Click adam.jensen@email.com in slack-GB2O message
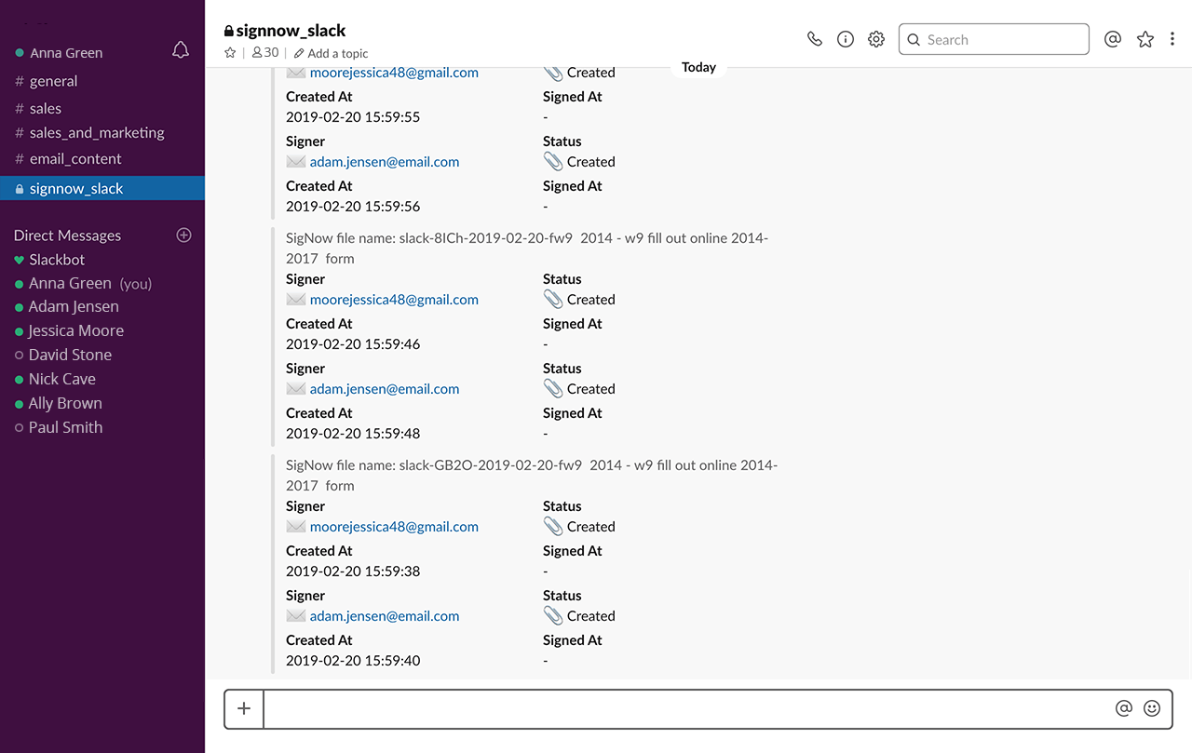The image size is (1192, 753). click(x=385, y=616)
